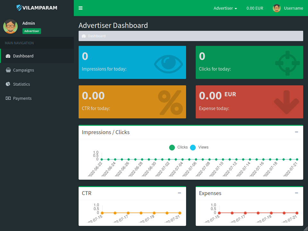
Task: Click the green Advertiser badge
Action: [32, 31]
